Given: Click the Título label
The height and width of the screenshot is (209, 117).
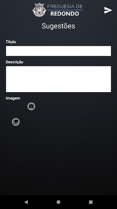Looking at the screenshot, I should pyautogui.click(x=11, y=42).
